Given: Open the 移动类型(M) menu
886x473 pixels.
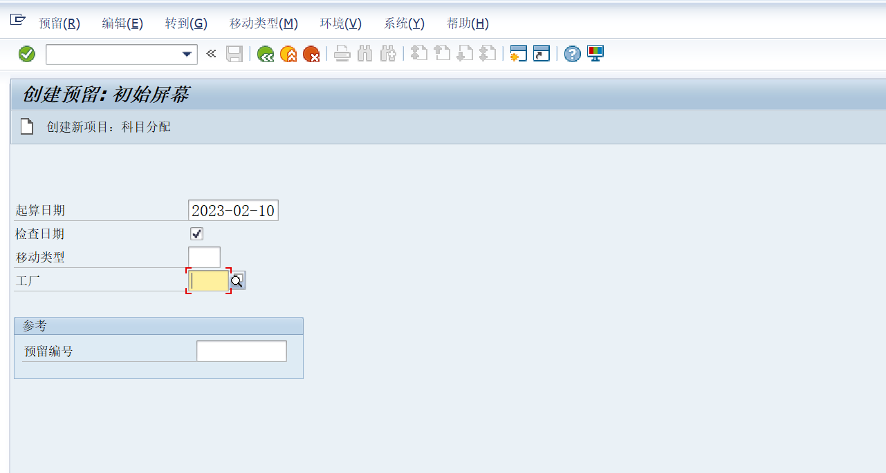Looking at the screenshot, I should 264,23.
